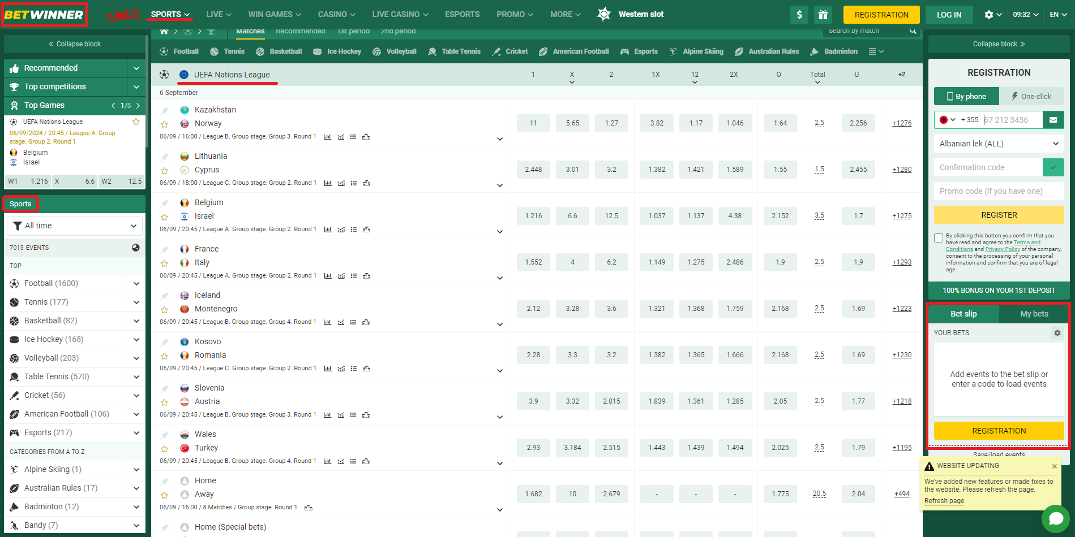The image size is (1075, 537).
Task: Confirm code with green checkmark button
Action: tap(1053, 167)
